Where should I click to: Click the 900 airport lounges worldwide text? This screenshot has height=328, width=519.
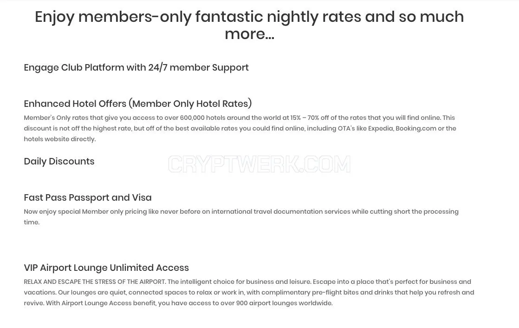click(x=284, y=303)
